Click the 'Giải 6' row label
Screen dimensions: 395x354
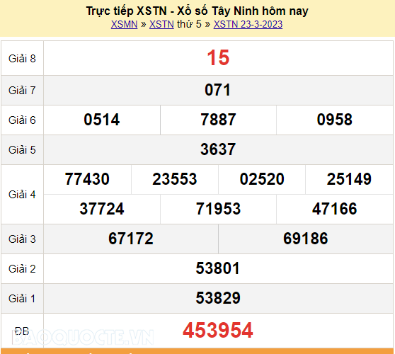22,120
